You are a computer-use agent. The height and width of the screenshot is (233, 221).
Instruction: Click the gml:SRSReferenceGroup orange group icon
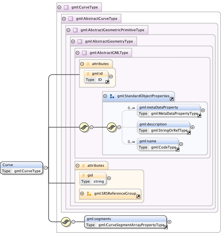coord(89,194)
